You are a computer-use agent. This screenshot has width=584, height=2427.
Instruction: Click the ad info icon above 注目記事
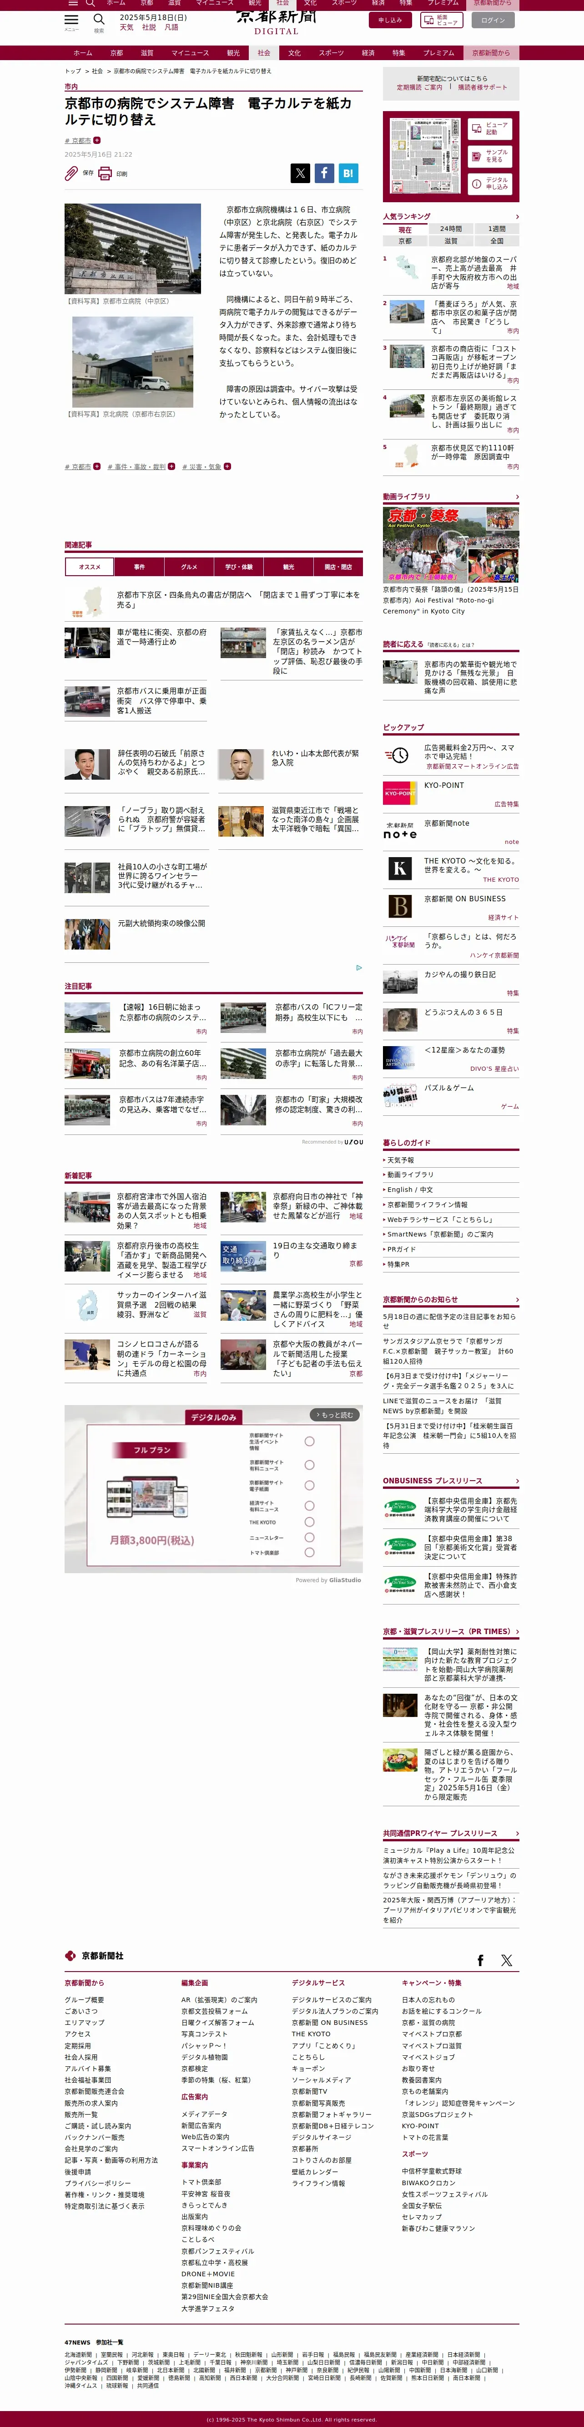click(358, 968)
